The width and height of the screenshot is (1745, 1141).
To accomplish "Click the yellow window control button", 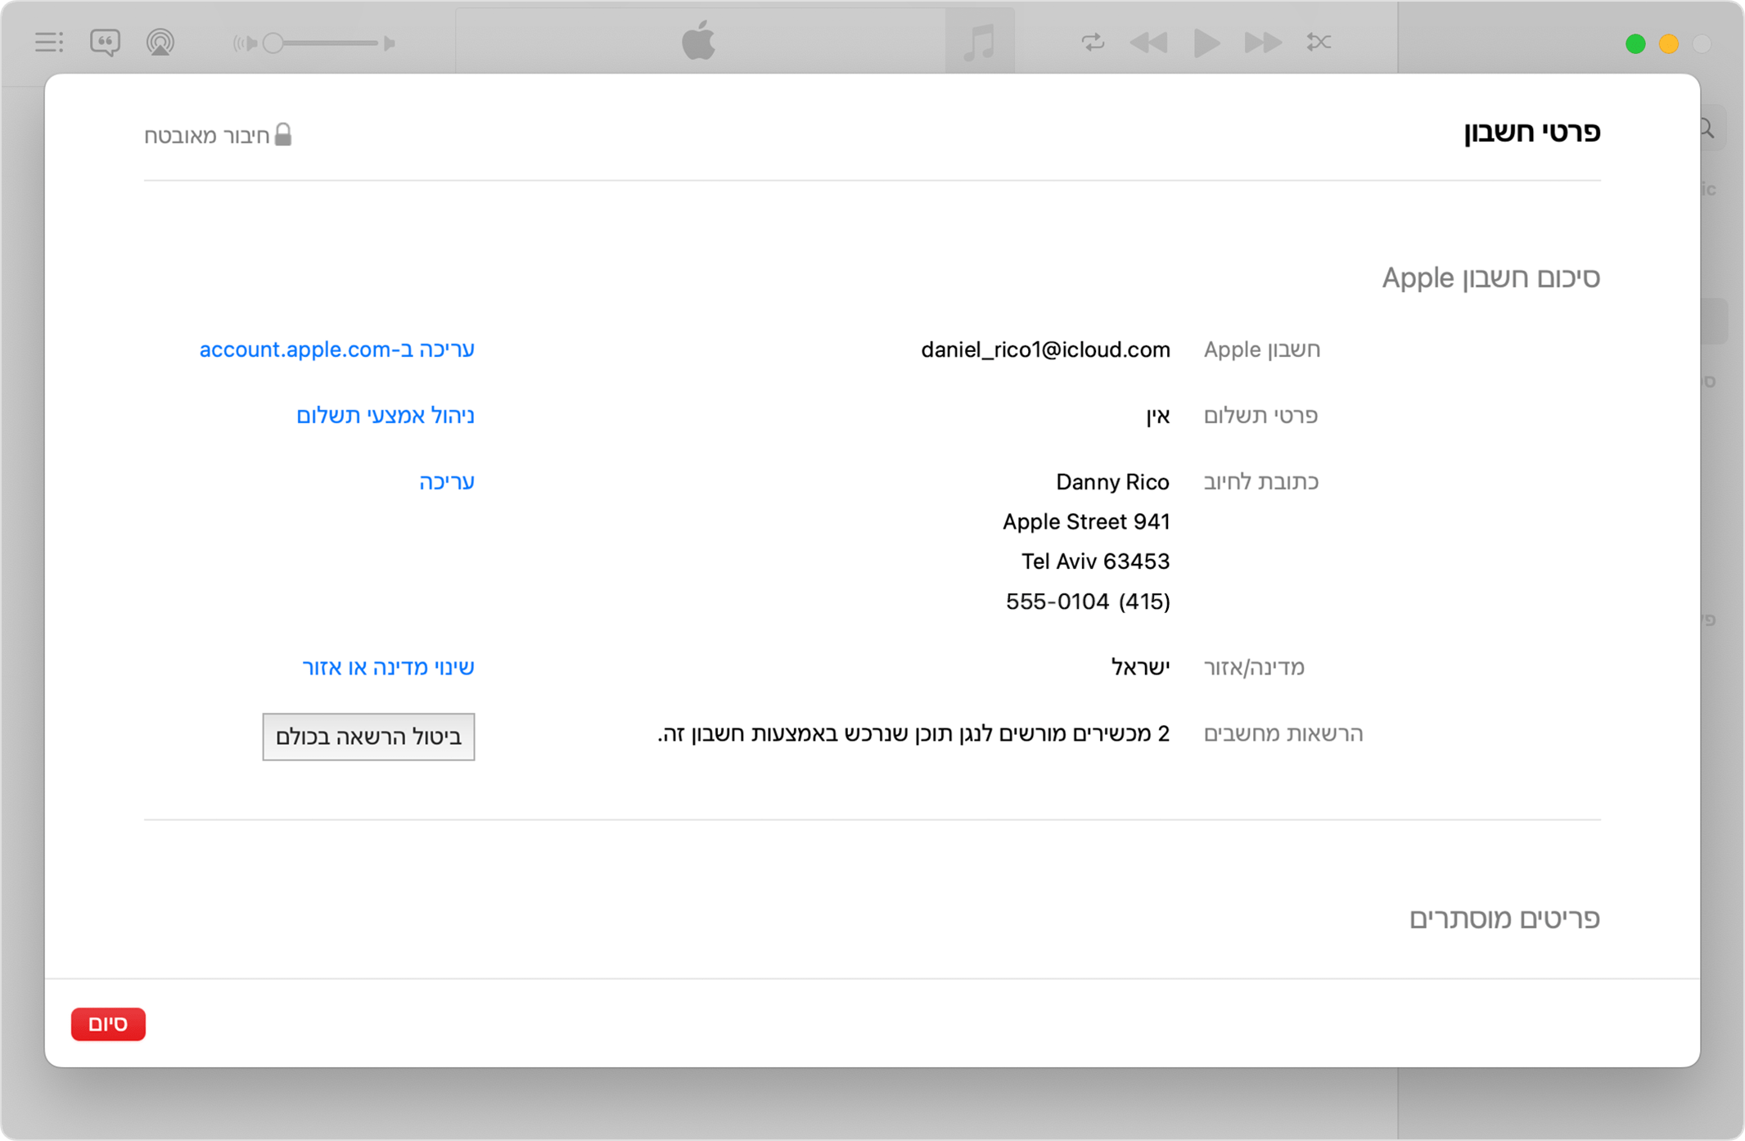I will 1669,43.
